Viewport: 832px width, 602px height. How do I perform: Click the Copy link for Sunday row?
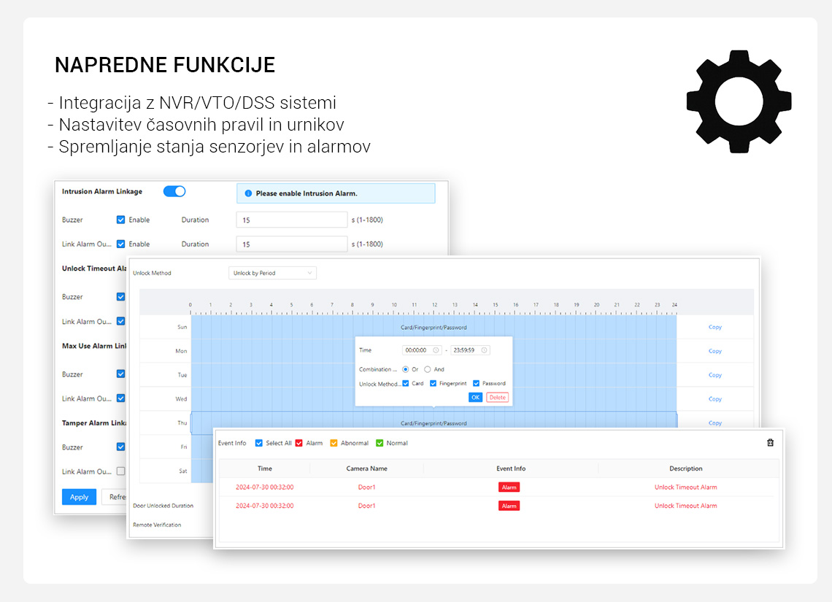(x=714, y=327)
